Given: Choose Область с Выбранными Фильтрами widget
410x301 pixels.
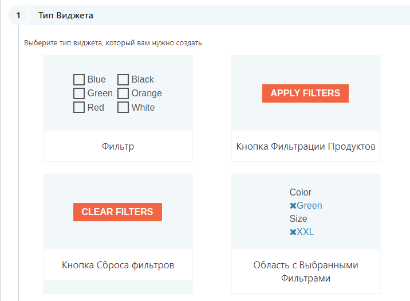Looking at the screenshot, I should pos(306,271).
